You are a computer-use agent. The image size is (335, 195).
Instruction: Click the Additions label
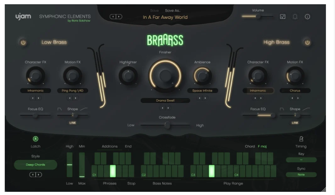pos(110,147)
